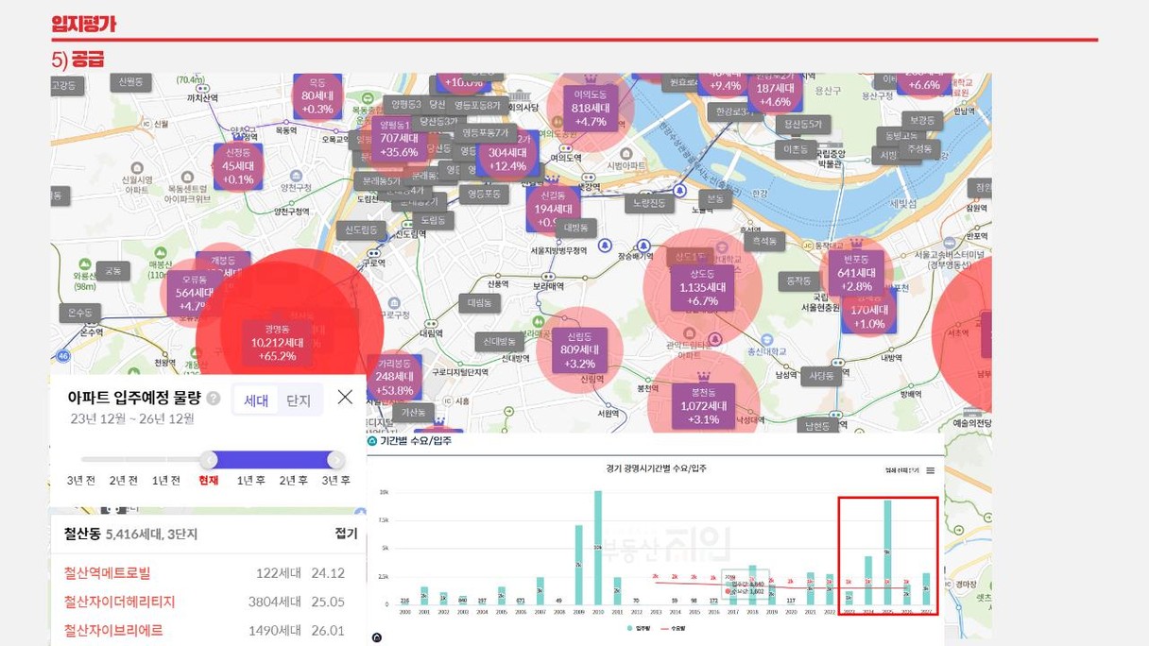This screenshot has width=1149, height=646.
Task: Switch to the 단지 view tab
Action: click(299, 400)
